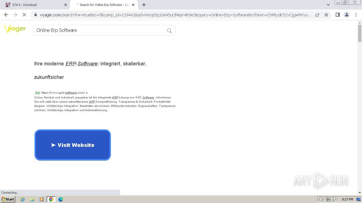Stop loading the page
Screen dimensions: 362x203
pos(24,15)
